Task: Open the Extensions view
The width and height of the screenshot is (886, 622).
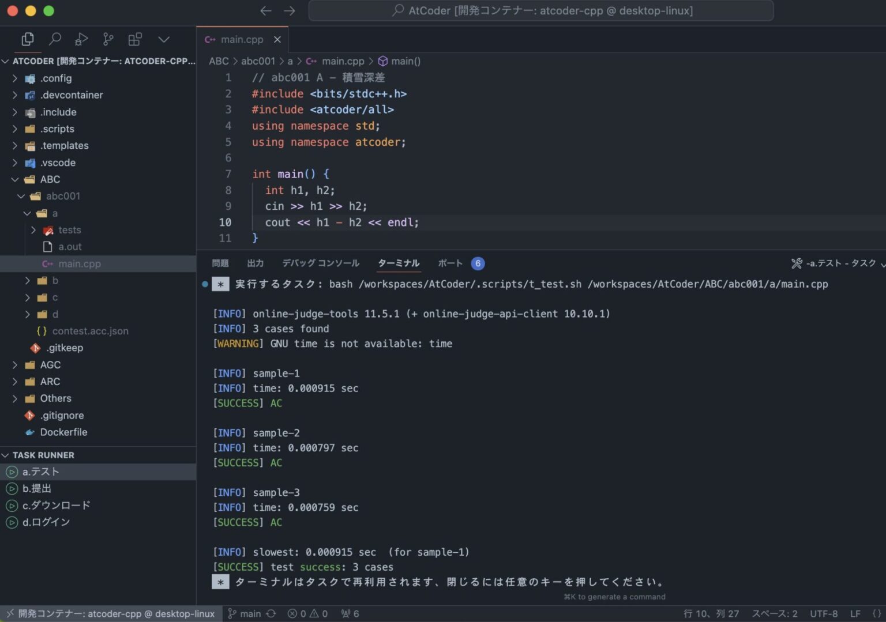Action: click(134, 39)
